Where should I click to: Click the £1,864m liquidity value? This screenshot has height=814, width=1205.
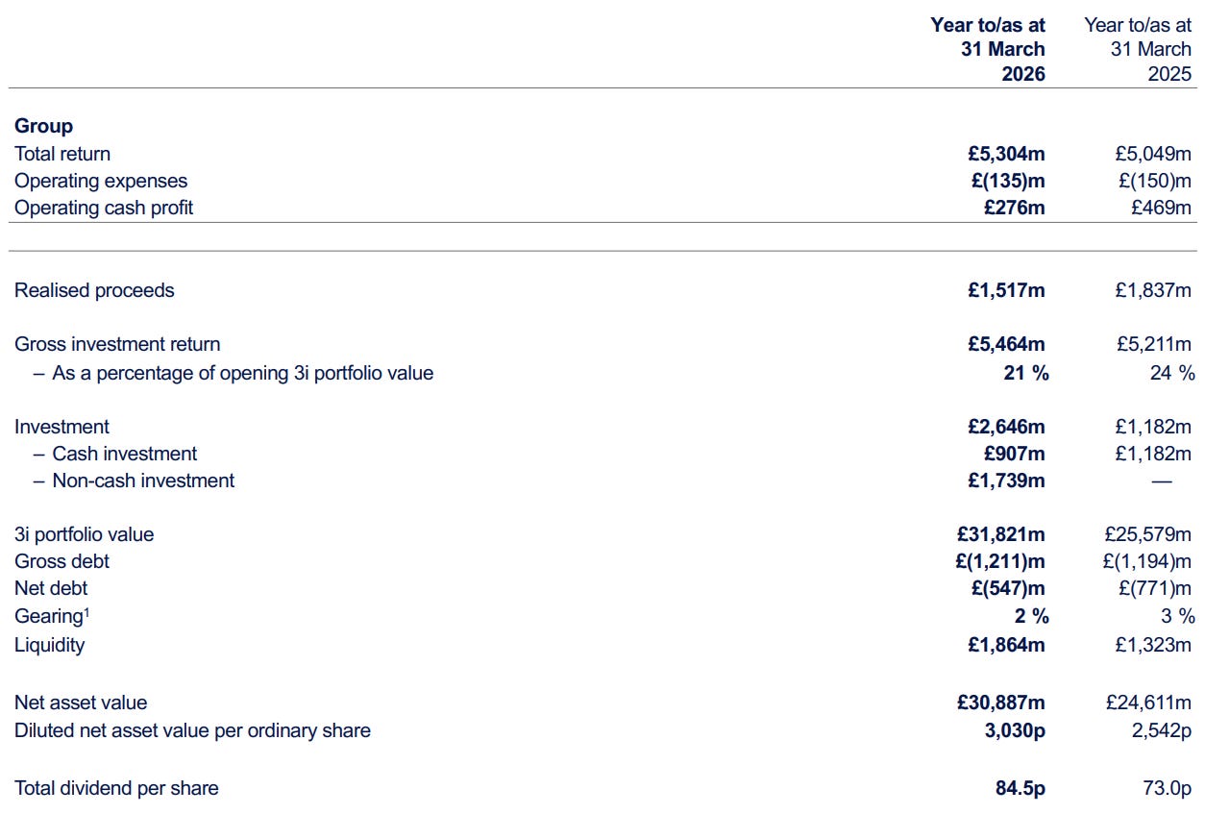point(1006,645)
